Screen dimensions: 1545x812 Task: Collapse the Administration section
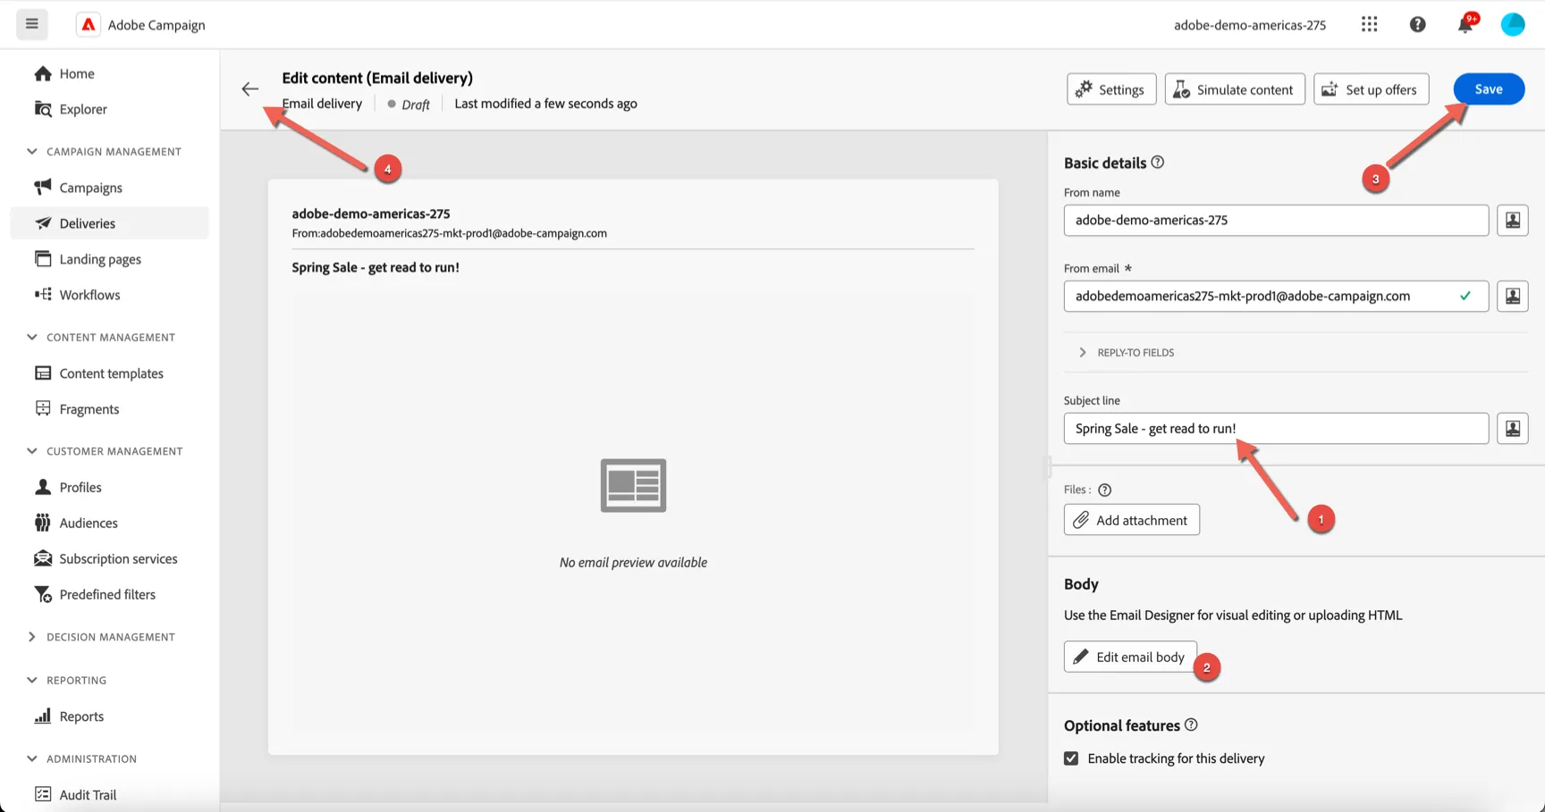point(32,759)
